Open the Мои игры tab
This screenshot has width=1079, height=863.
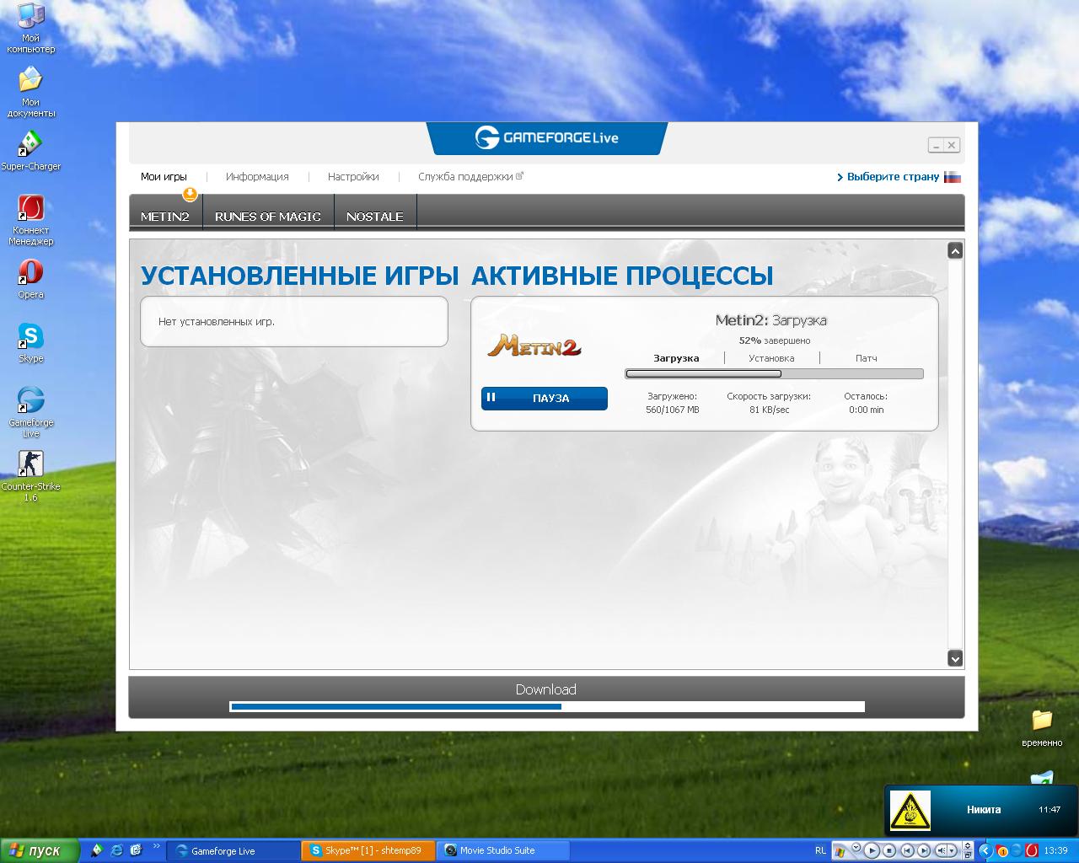(164, 177)
